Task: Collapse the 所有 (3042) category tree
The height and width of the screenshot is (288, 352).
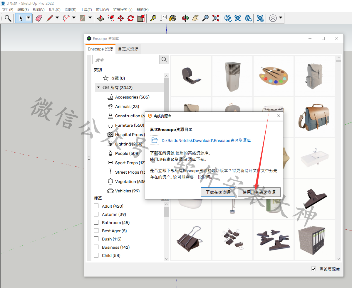Action: [98, 87]
